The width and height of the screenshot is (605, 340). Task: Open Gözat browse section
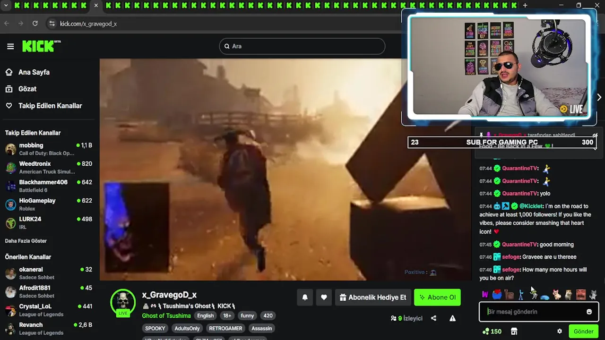point(27,89)
